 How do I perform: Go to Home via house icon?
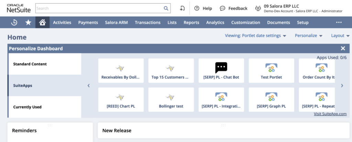point(42,23)
